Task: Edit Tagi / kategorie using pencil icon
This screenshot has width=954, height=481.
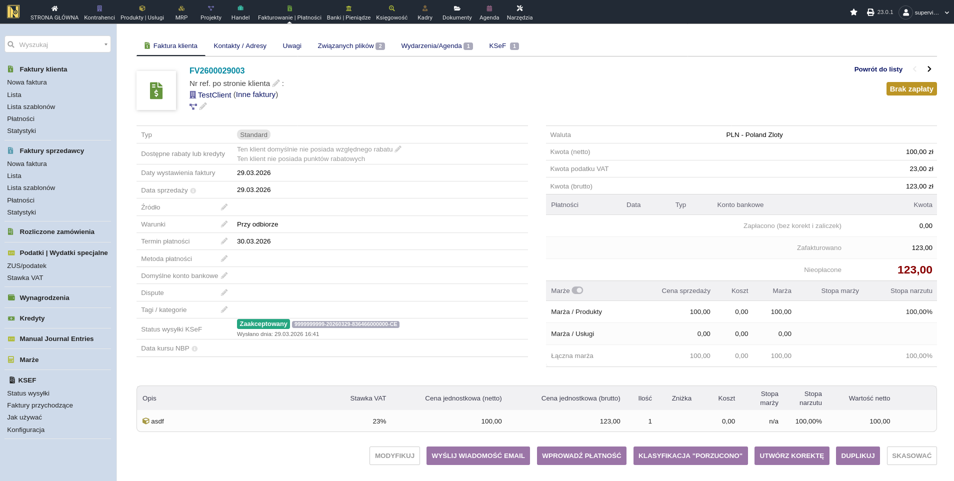Action: 224,310
